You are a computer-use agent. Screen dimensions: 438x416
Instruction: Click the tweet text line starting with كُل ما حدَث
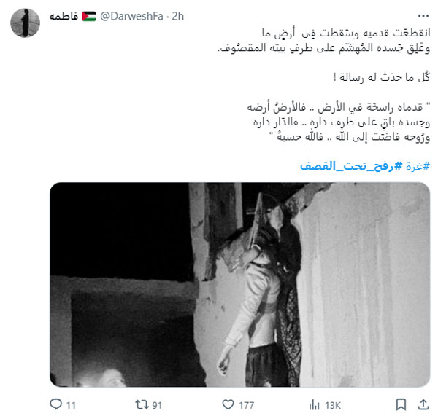(x=382, y=77)
